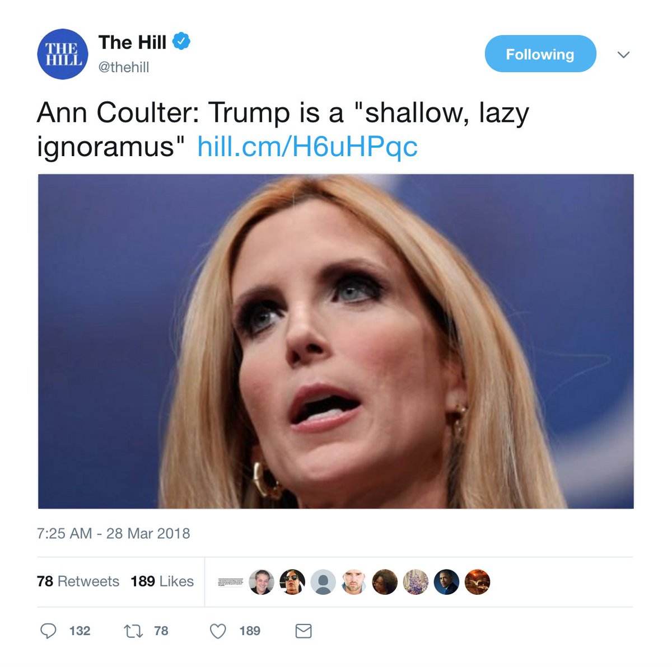
Task: Open The Hill account name
Action: (x=132, y=42)
